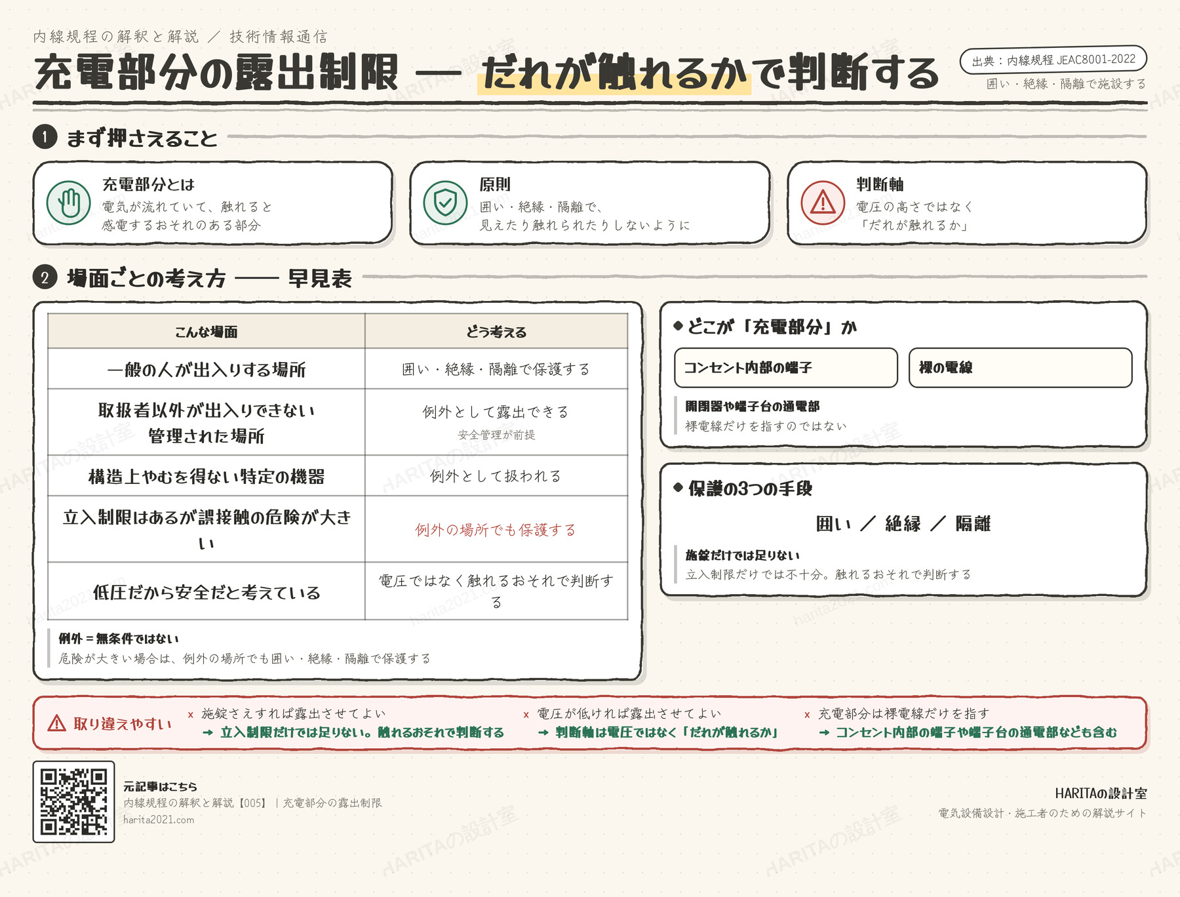Click the HARITAの設計室 footer label
The width and height of the screenshot is (1180, 897).
pos(1101,793)
